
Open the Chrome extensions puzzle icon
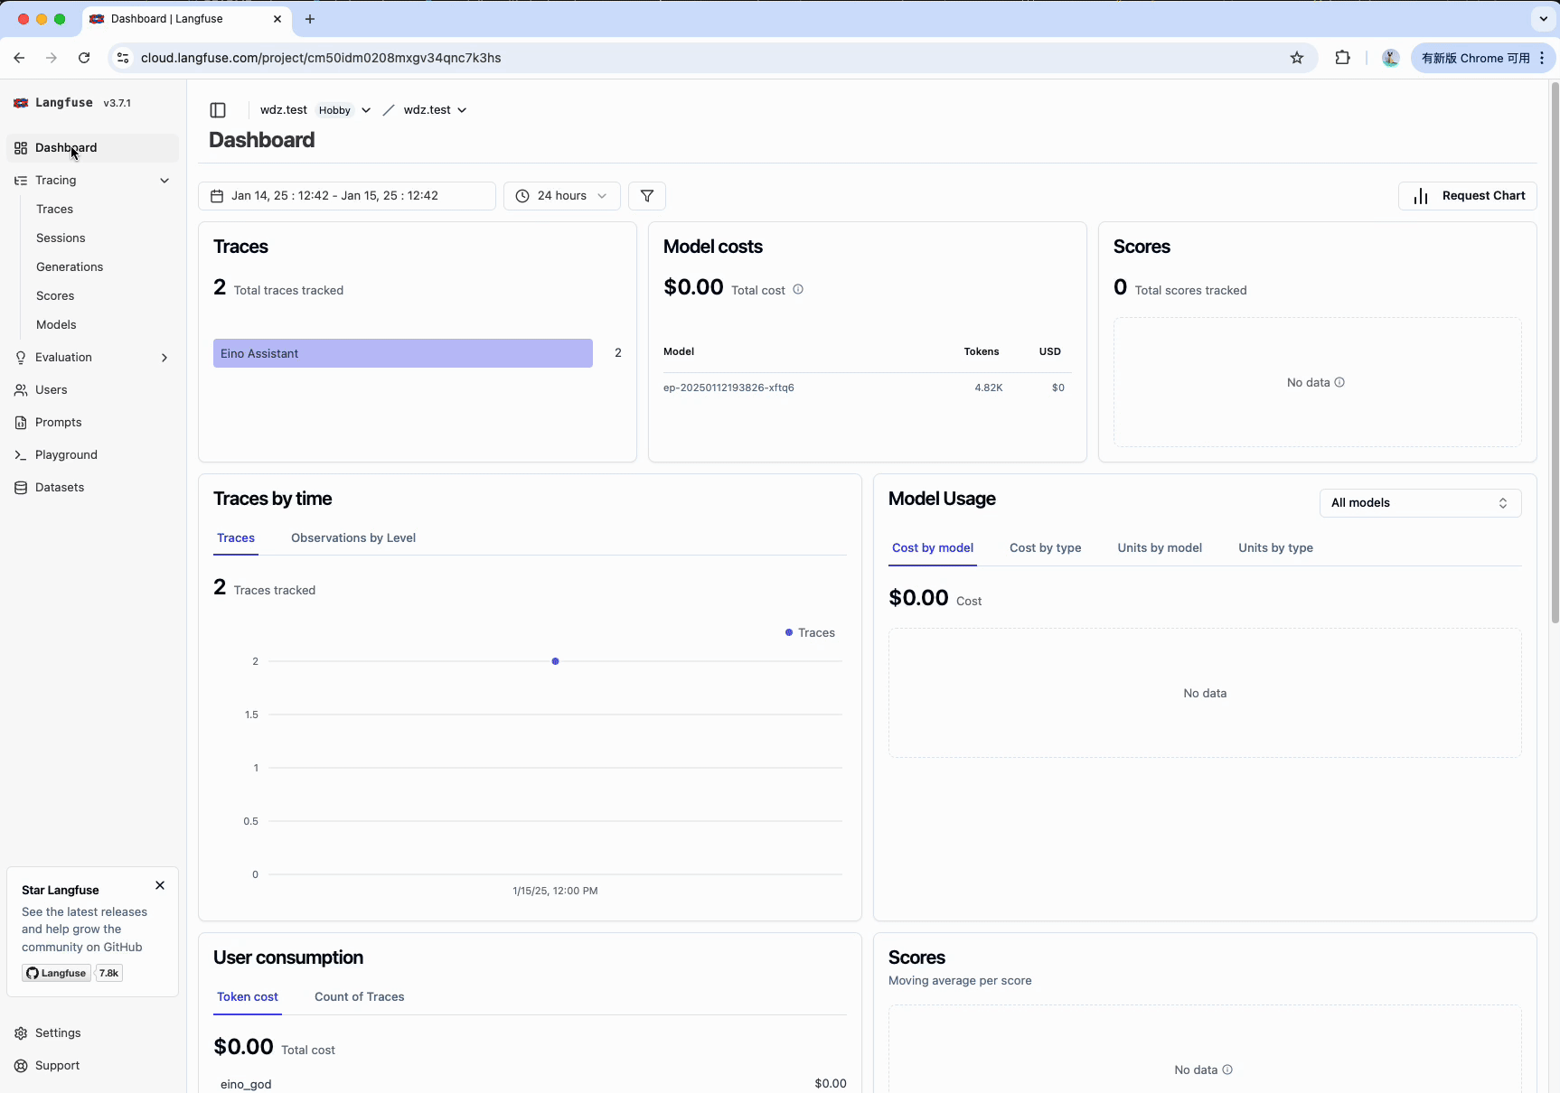pos(1342,58)
